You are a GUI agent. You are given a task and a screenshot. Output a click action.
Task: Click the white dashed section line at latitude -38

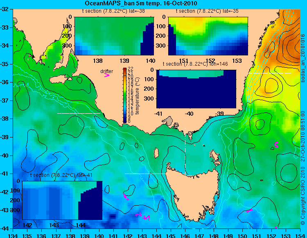tap(79, 113)
